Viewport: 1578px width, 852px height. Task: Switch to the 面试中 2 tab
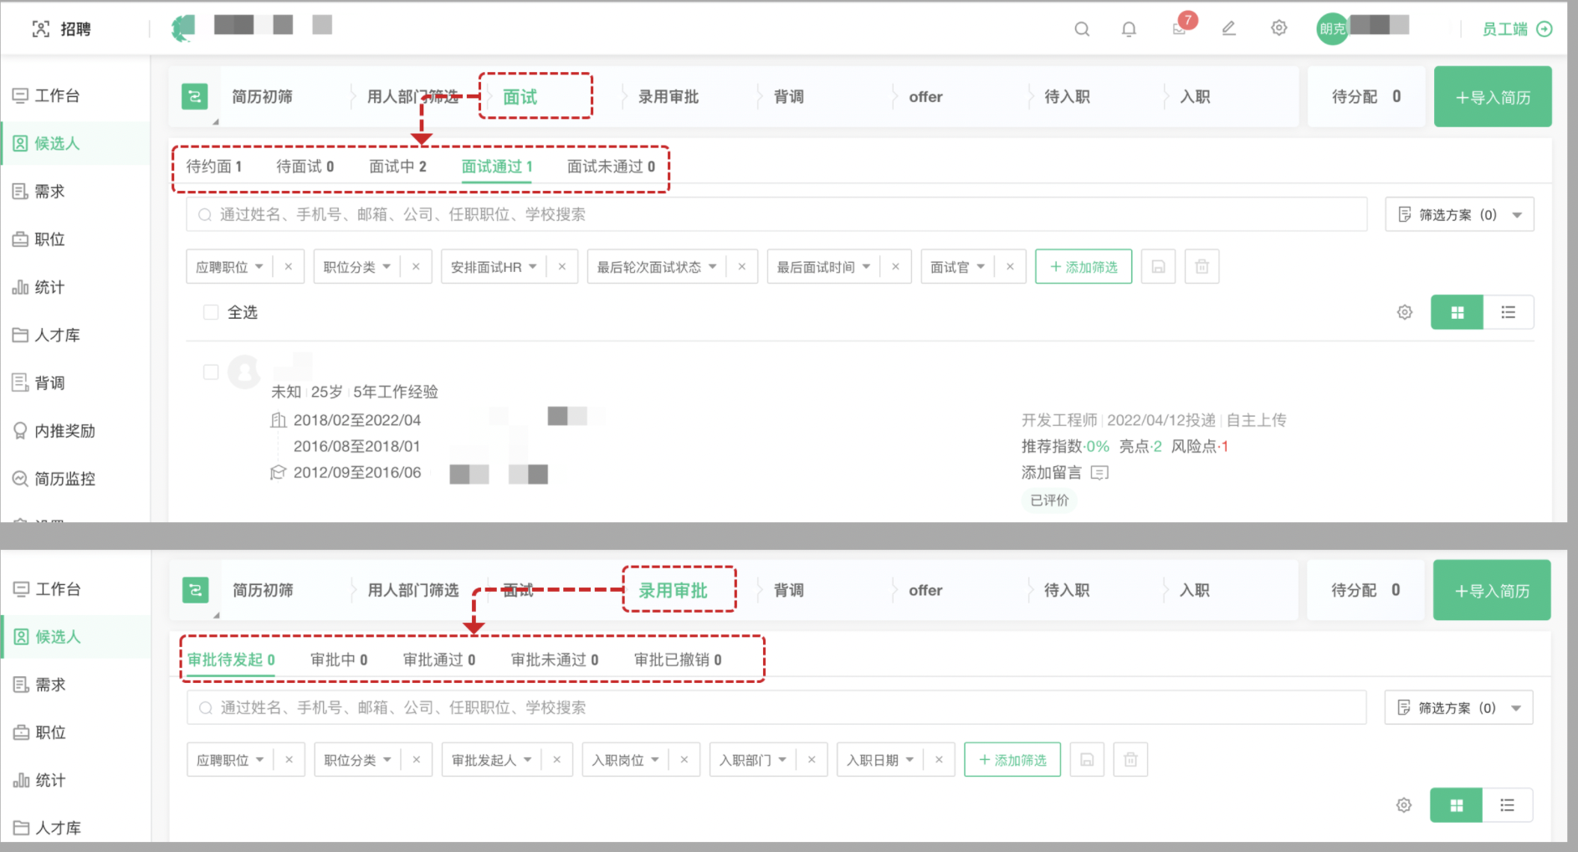coord(397,167)
